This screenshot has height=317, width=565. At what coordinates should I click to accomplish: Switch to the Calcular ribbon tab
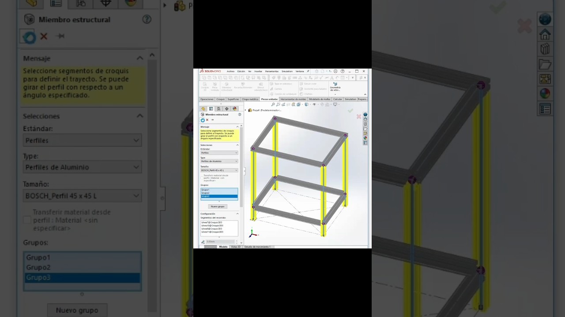tap(338, 99)
